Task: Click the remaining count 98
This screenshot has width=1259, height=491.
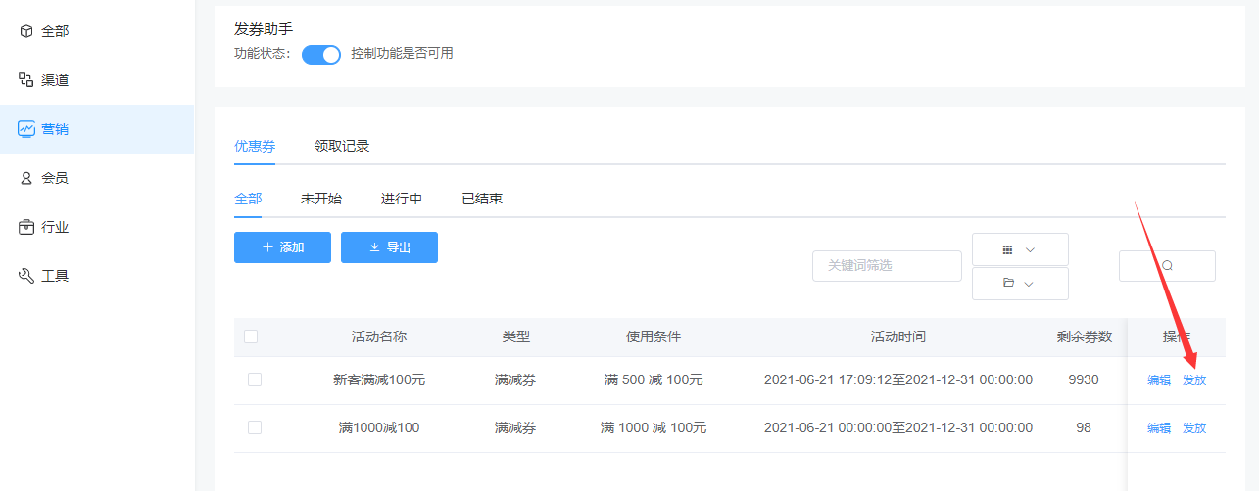Action: click(x=1084, y=427)
